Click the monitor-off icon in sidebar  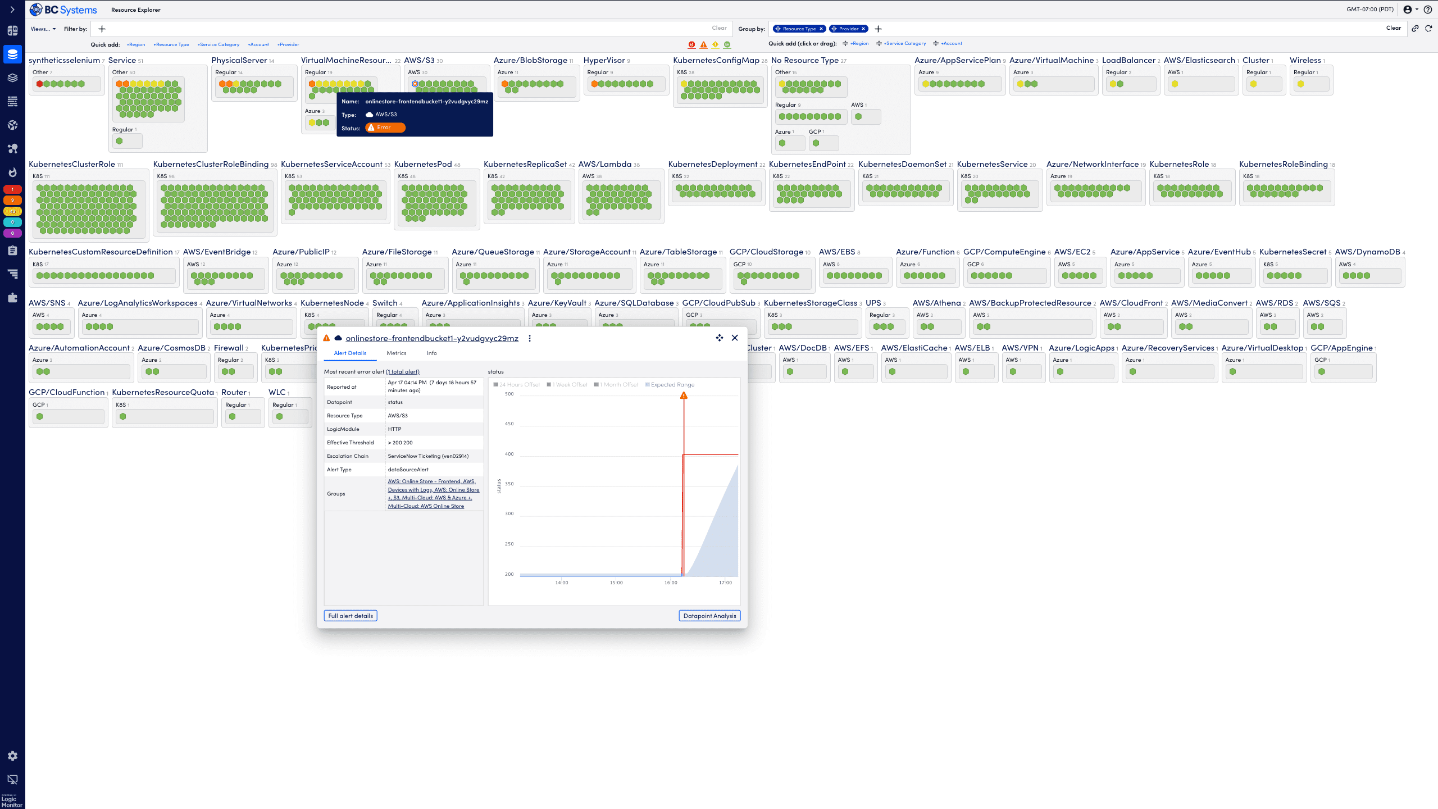[12, 779]
